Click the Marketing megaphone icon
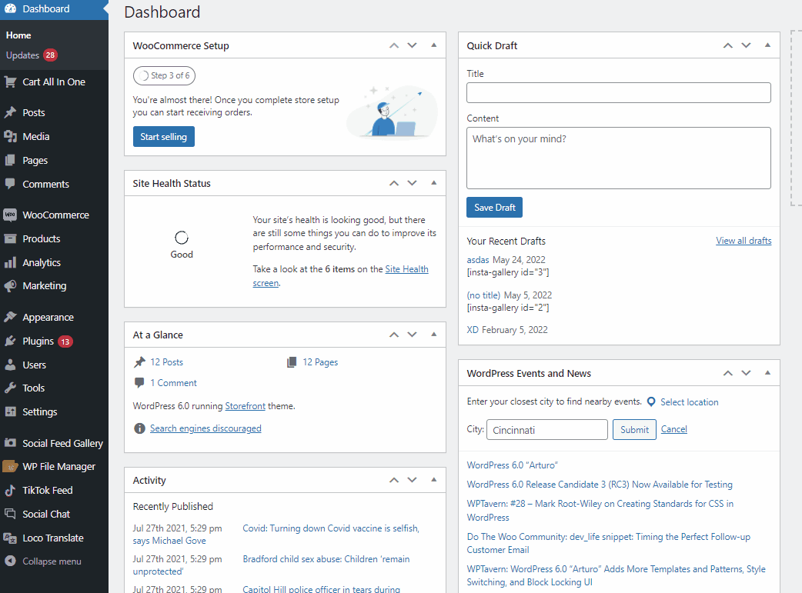The height and width of the screenshot is (593, 802). (10, 286)
